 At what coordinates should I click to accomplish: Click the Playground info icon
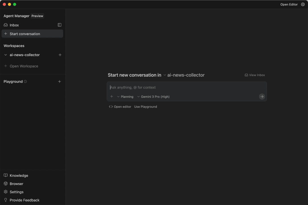pos(25,81)
